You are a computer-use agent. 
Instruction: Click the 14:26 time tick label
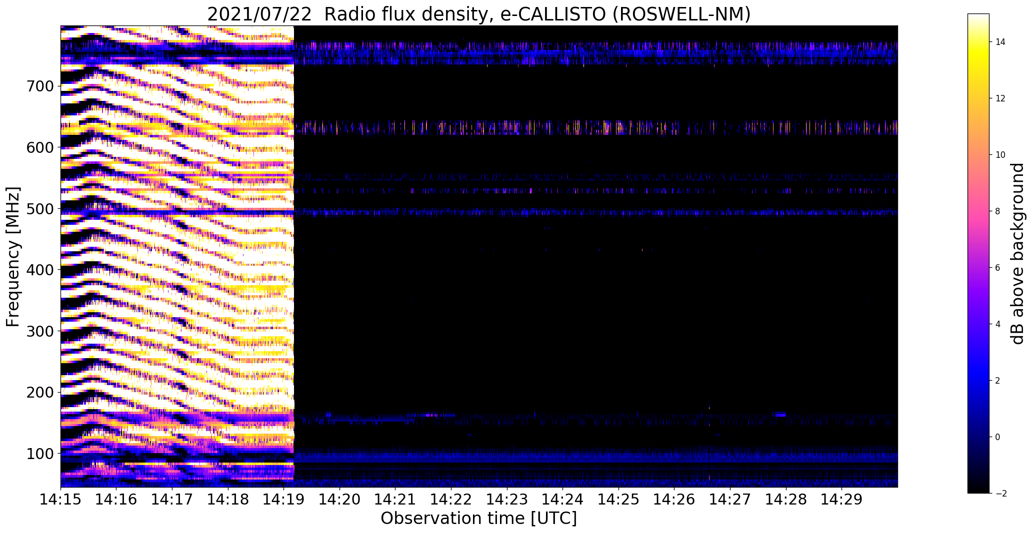[674, 499]
